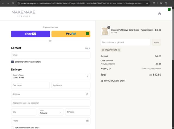Image resolution: width=174 pixels, height=129 pixels.
Task: Expand the State dropdown showing Alabama
Action: [x=51, y=112]
